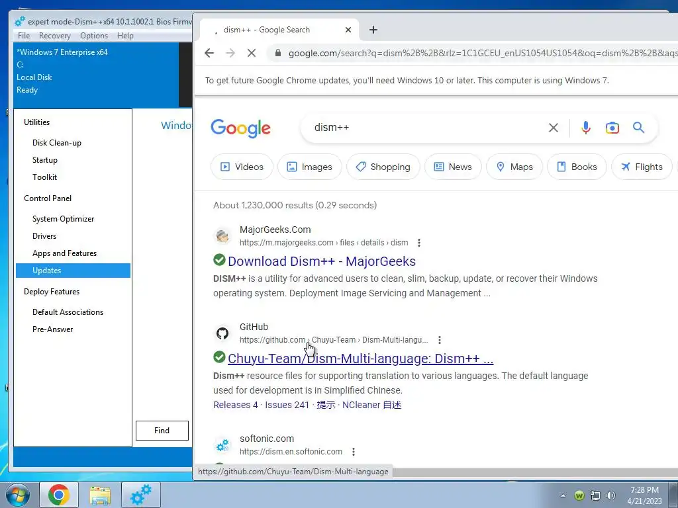Filter results by Shopping

click(x=383, y=167)
